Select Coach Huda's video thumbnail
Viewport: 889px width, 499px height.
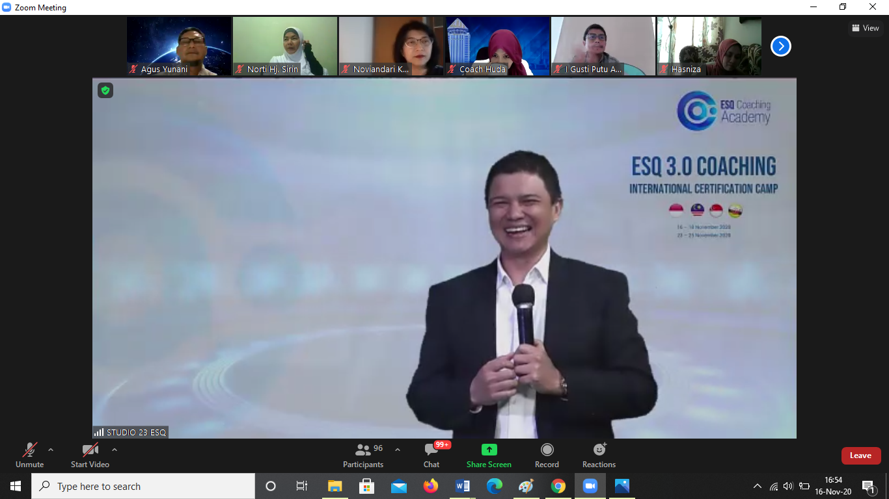click(497, 46)
